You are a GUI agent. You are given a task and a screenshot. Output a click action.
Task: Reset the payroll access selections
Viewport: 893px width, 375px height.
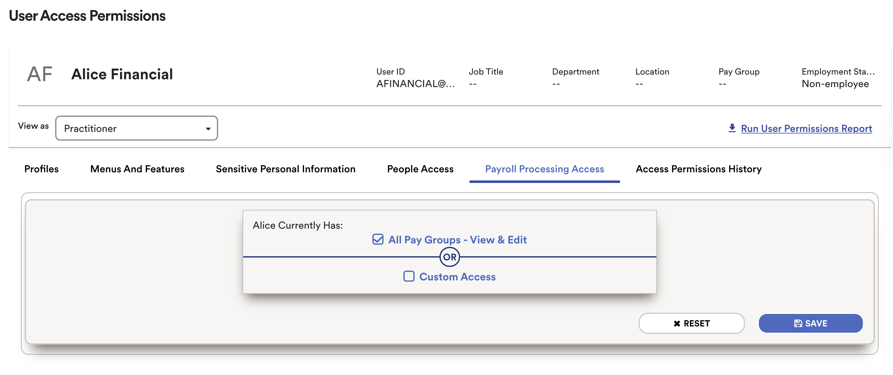tap(691, 323)
